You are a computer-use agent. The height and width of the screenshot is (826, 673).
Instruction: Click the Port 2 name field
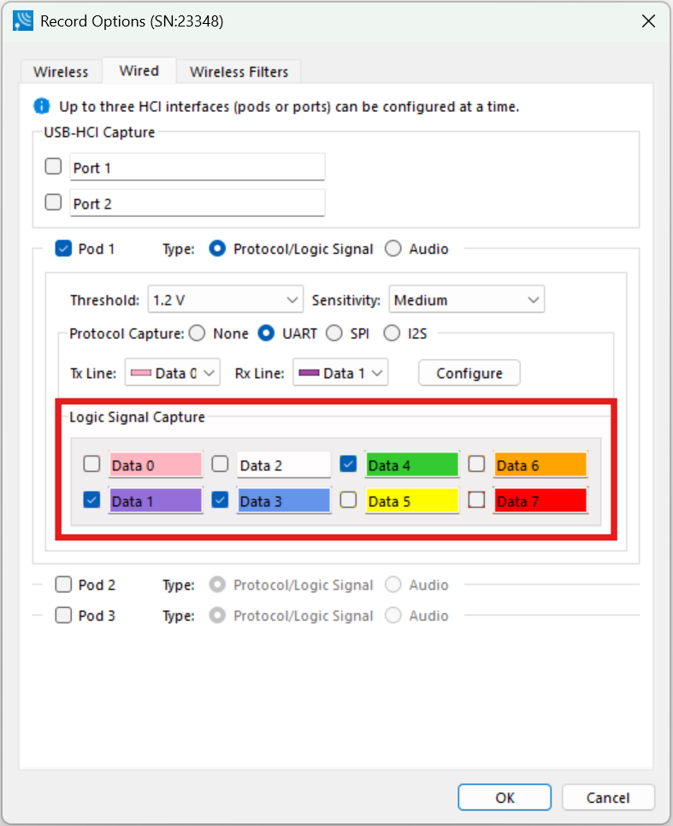(197, 204)
